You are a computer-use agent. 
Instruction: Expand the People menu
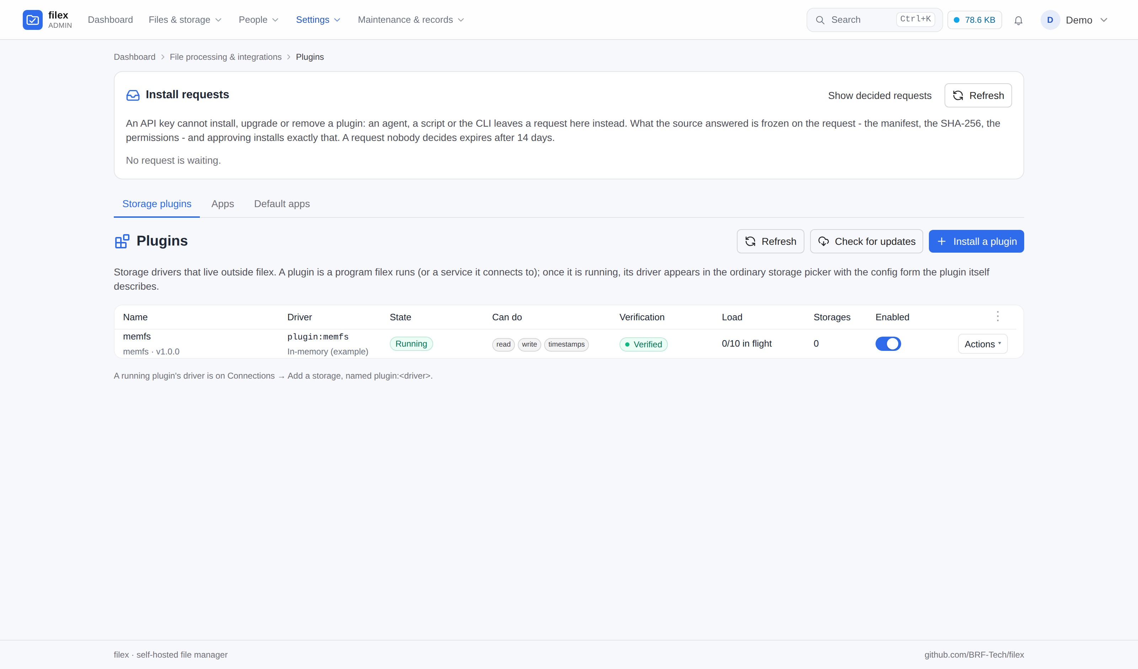pyautogui.click(x=259, y=20)
